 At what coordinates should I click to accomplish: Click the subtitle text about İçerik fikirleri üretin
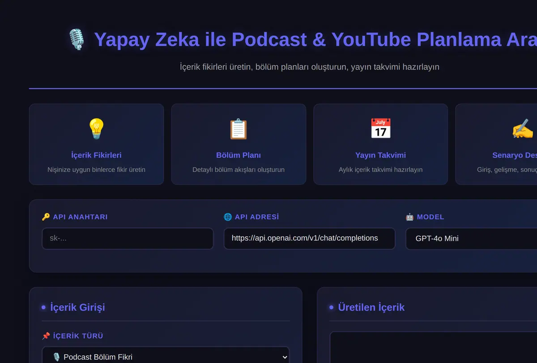pos(310,67)
